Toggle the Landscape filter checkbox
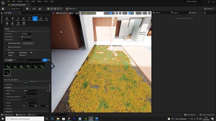216x121 pixels. click(7, 52)
